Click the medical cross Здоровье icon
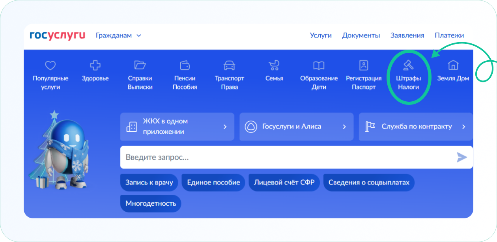 coord(95,65)
